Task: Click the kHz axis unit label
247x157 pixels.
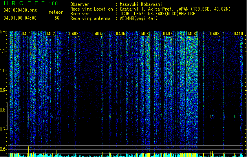Action: pos(4,32)
